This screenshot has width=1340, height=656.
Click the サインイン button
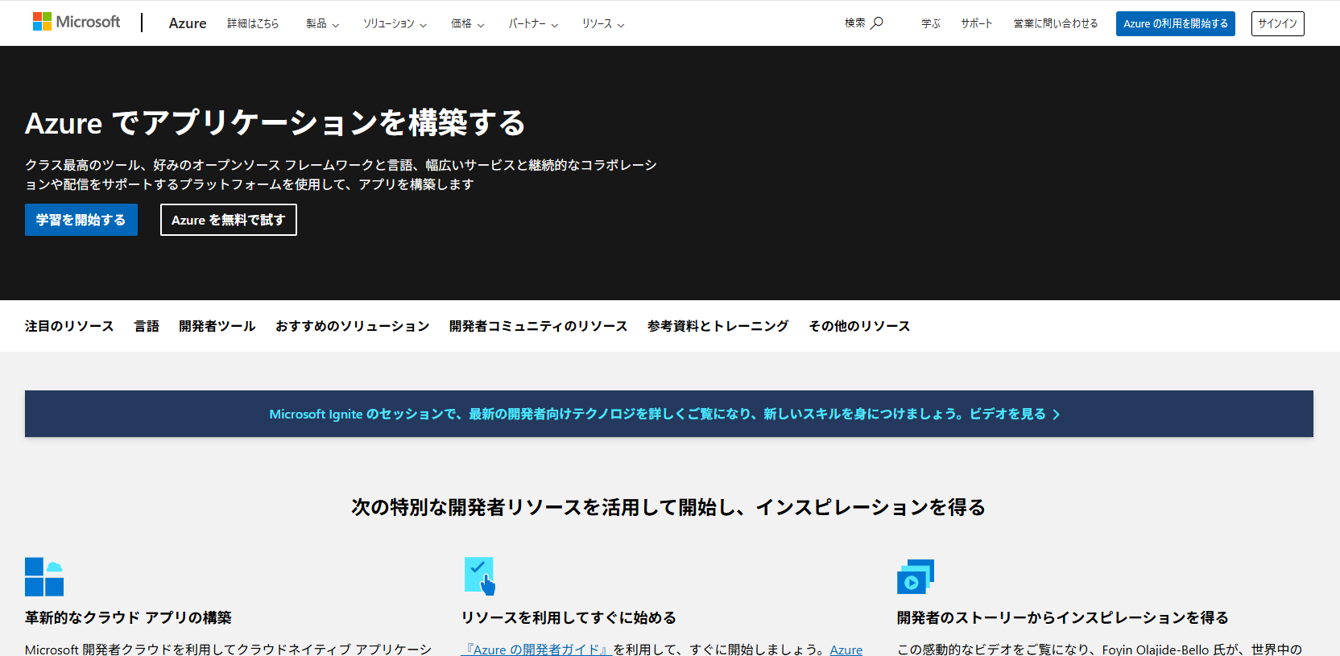1278,23
